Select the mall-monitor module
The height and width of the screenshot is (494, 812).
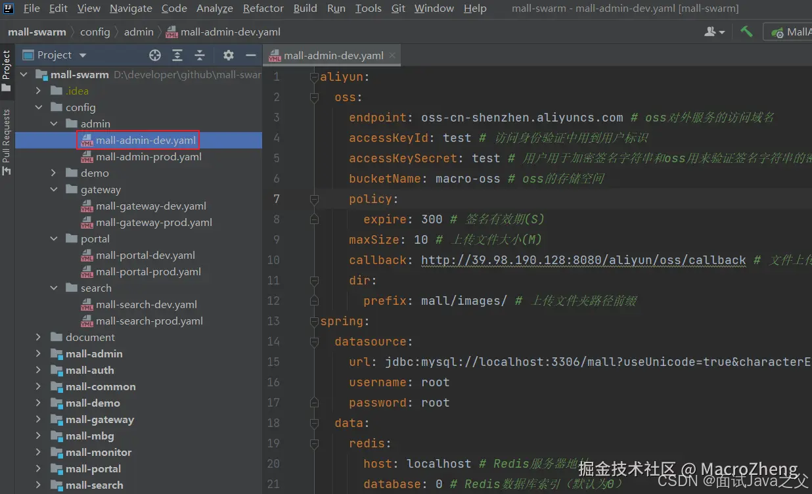[99, 452]
